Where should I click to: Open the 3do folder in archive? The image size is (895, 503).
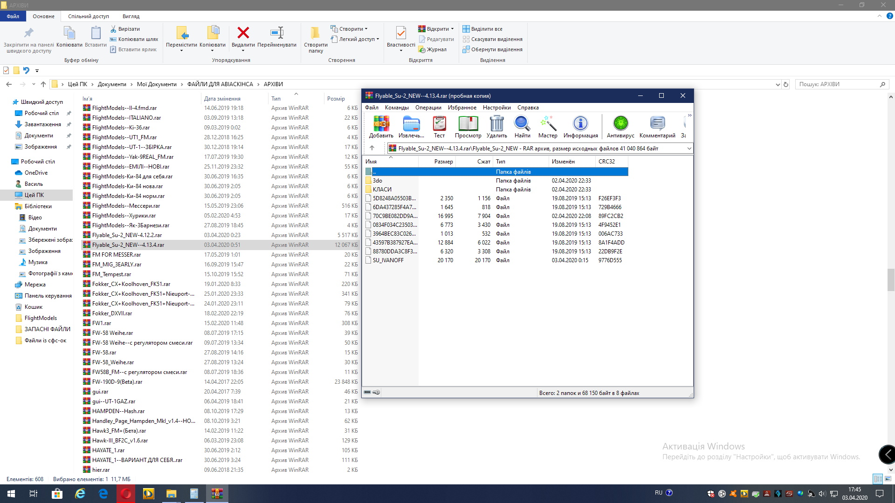pyautogui.click(x=378, y=181)
